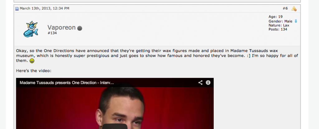Viewport: 319px width, 129px height.
Task: Click the "Here's the video:" text line
Action: click(x=34, y=71)
